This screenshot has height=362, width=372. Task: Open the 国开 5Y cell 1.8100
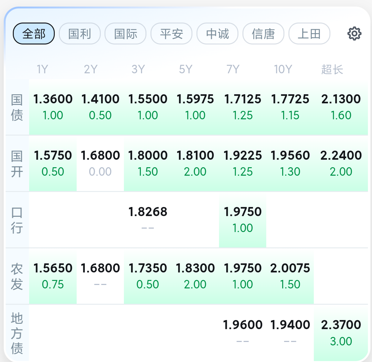point(195,156)
